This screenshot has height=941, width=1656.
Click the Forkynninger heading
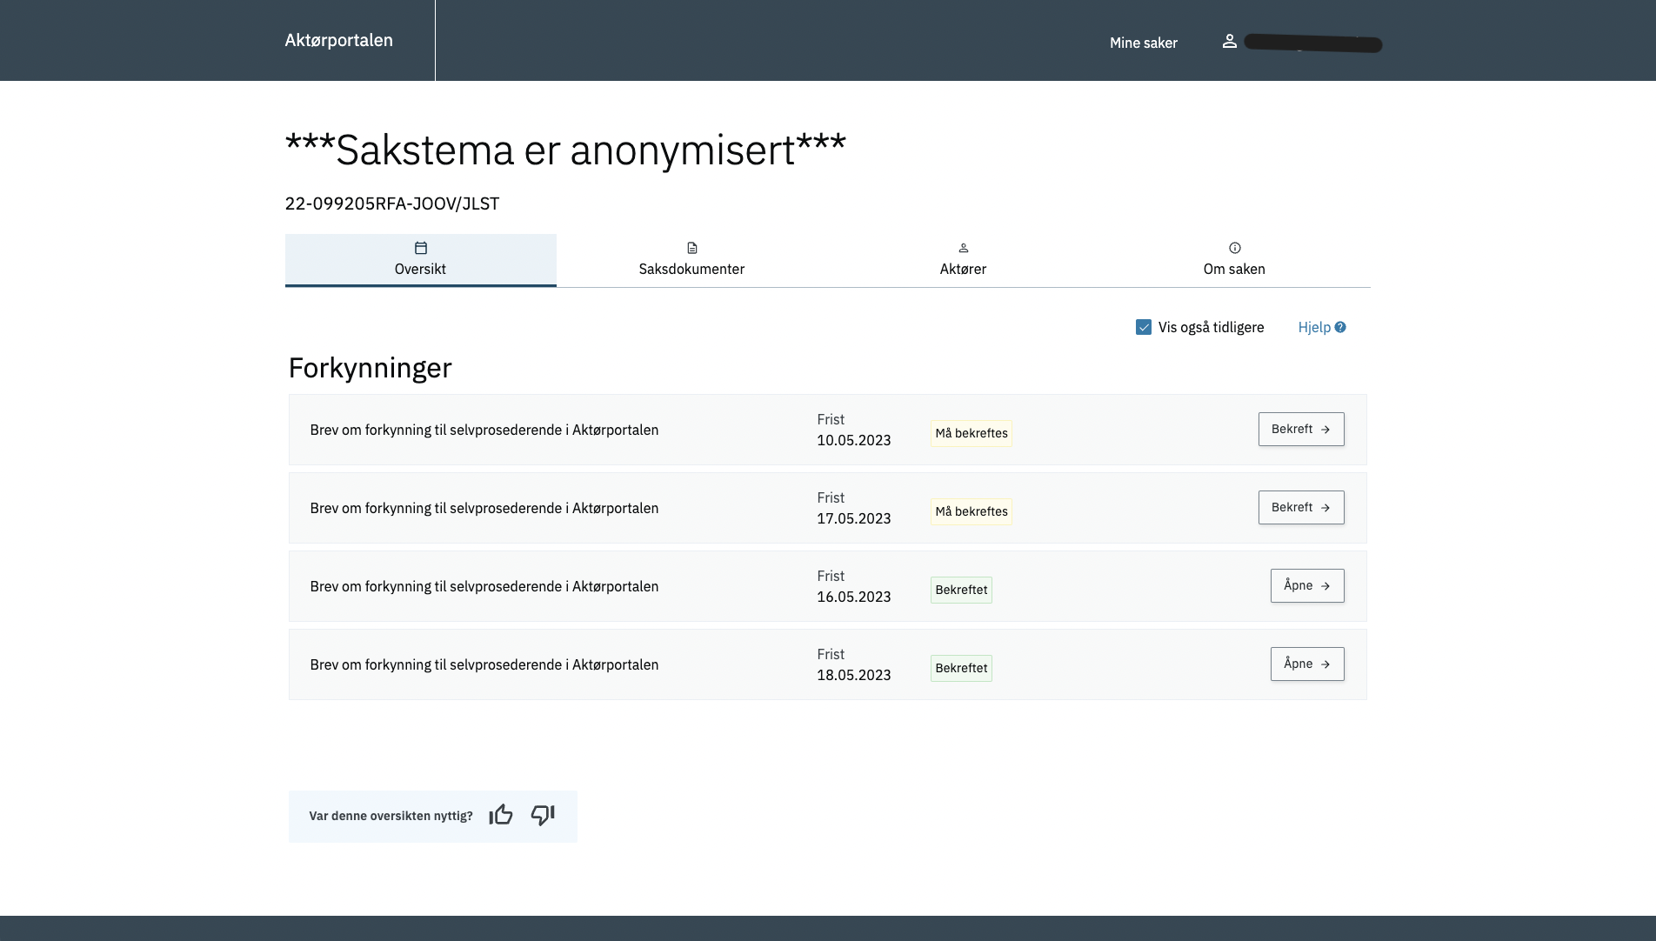371,368
